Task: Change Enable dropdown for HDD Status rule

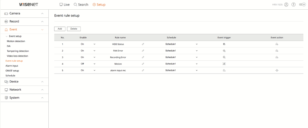Action: click(x=88, y=44)
